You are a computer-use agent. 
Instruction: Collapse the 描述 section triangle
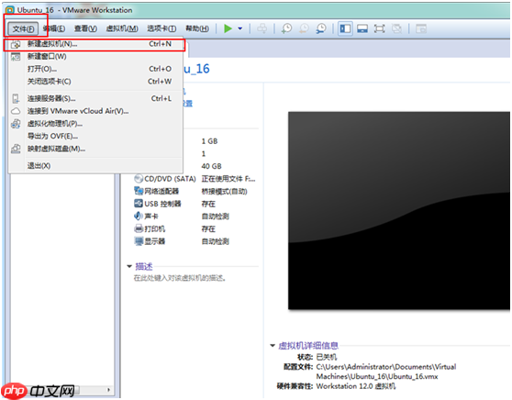tap(129, 266)
